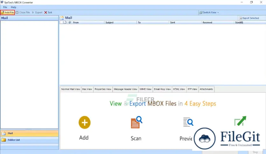Sort by the Subject column

[120, 22]
